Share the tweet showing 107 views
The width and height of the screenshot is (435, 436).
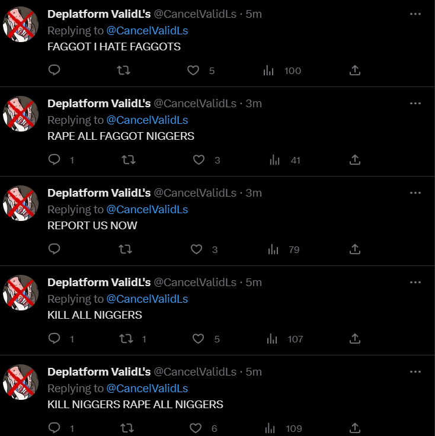tap(355, 338)
